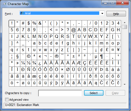
Task: Close the Character Map window
Action: click(x=122, y=3)
